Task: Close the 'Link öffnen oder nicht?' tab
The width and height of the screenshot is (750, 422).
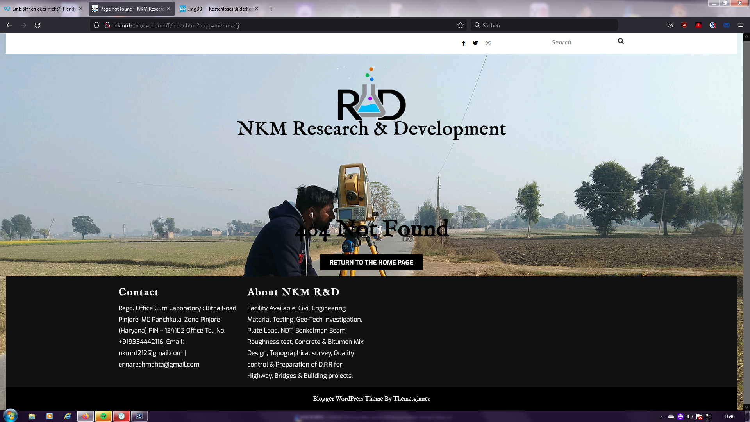Action: tap(81, 9)
